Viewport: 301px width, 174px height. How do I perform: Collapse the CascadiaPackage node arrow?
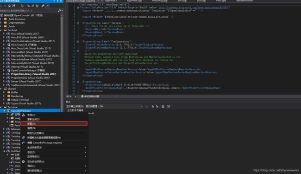(4, 111)
